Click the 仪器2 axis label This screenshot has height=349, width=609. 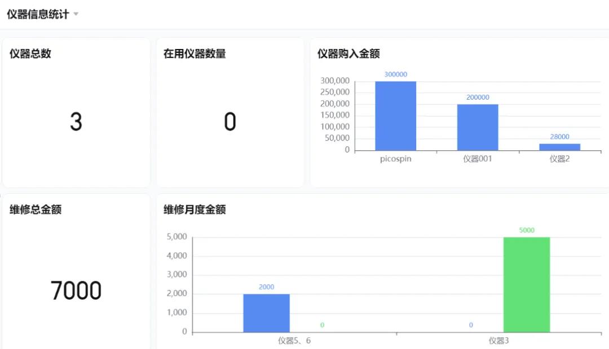coord(560,159)
